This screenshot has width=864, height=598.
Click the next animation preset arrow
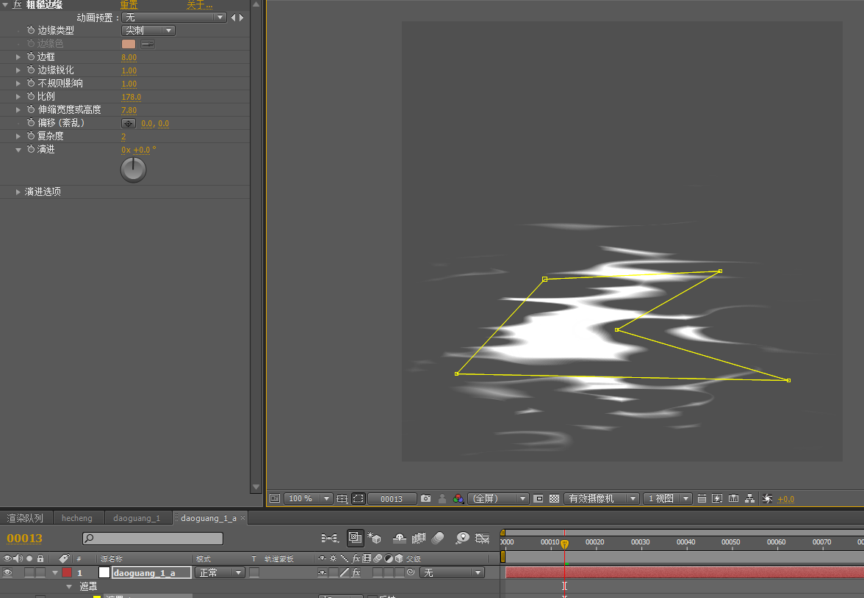tap(241, 18)
